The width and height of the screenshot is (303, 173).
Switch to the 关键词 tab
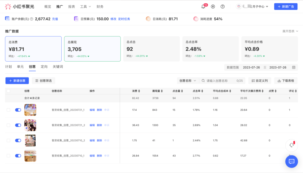click(x=58, y=67)
